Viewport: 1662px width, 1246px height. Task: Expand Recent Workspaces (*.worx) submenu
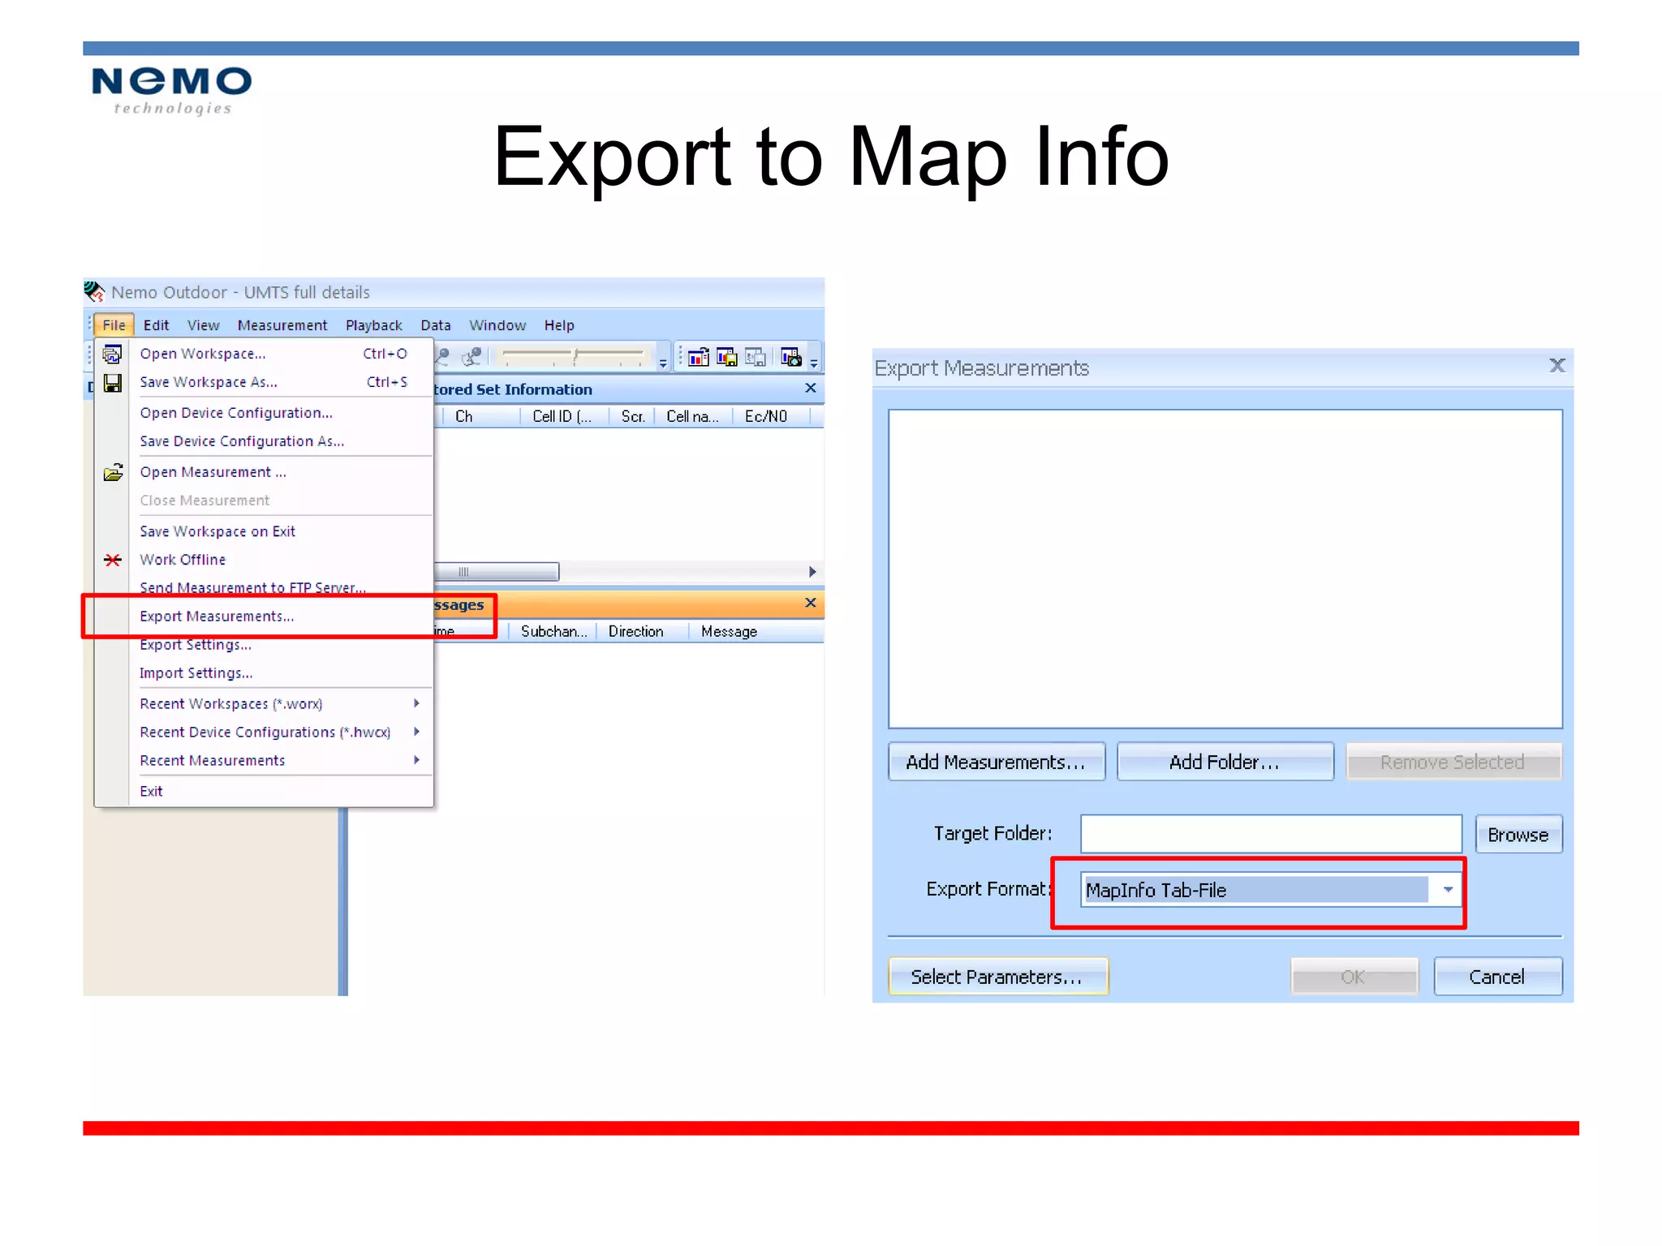coord(416,703)
